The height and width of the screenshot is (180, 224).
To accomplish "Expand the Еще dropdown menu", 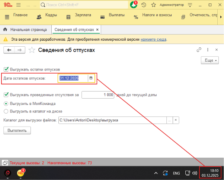I will coord(210,60).
